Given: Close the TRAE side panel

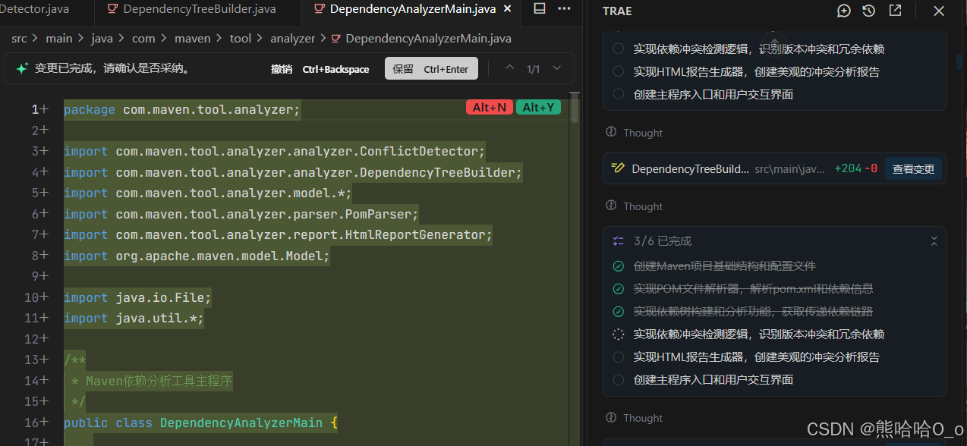Looking at the screenshot, I should (x=939, y=11).
